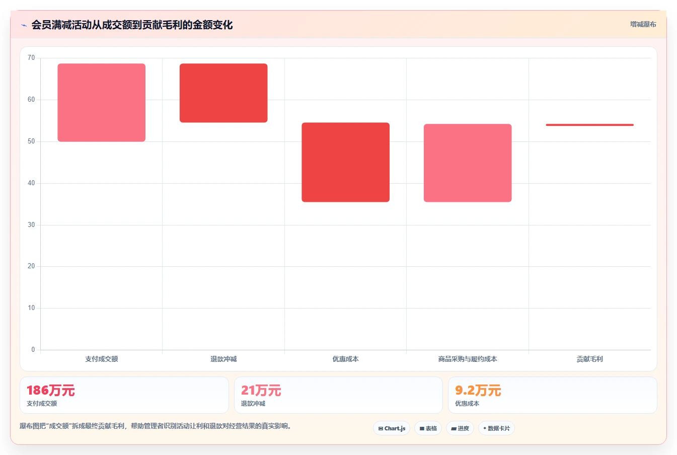
Task: Select the 表格 tag chip
Action: click(428, 428)
